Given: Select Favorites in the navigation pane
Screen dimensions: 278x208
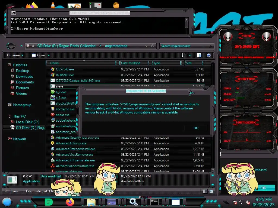Looking at the screenshot, I should click(x=20, y=65).
